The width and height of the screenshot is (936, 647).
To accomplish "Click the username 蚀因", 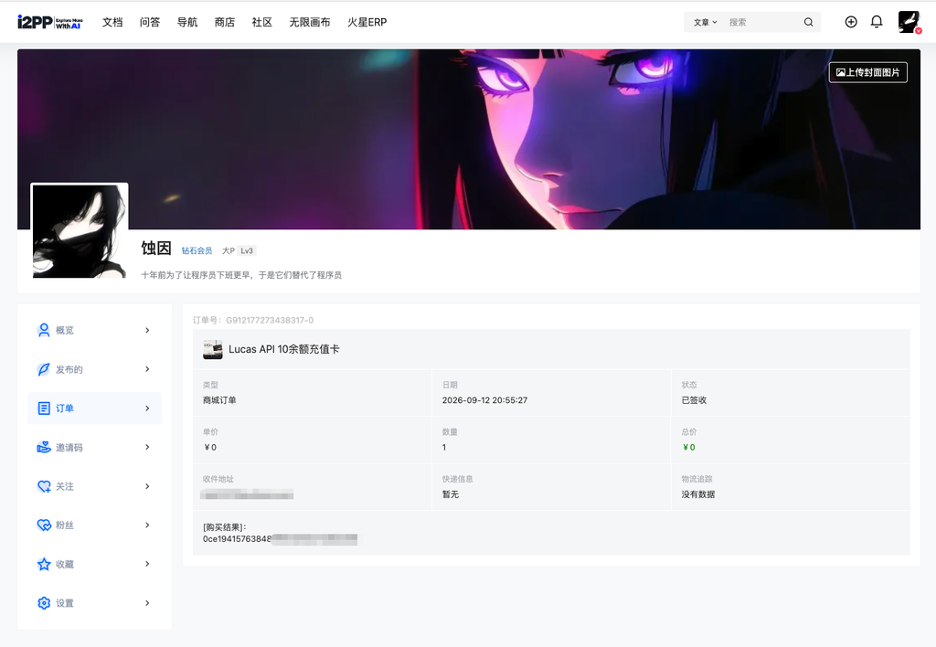I will pyautogui.click(x=156, y=249).
